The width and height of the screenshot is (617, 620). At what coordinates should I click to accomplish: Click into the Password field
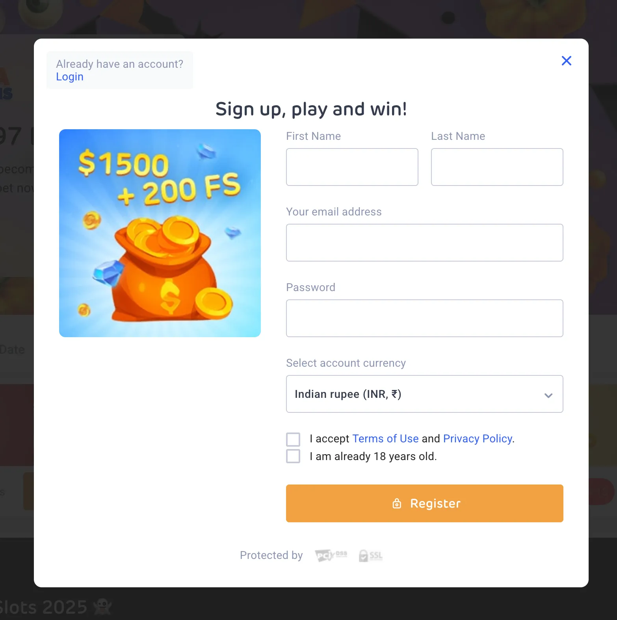(x=425, y=318)
